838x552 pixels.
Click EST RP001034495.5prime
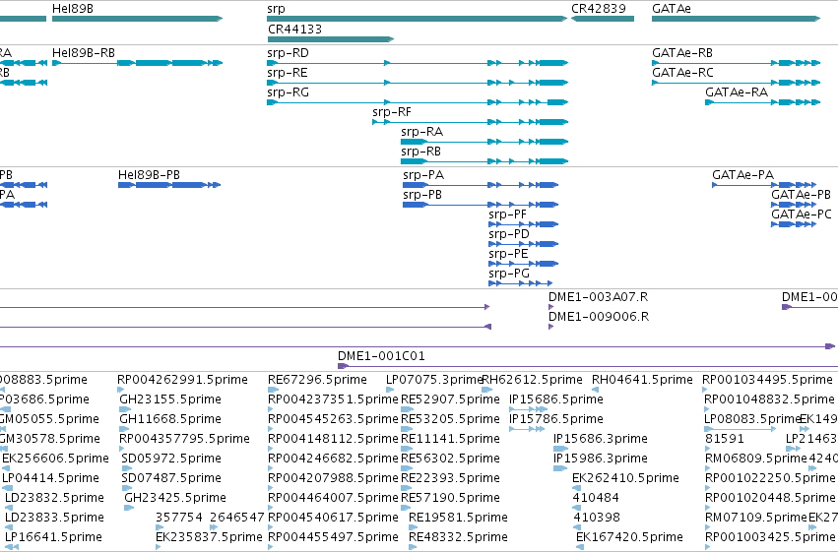767,380
